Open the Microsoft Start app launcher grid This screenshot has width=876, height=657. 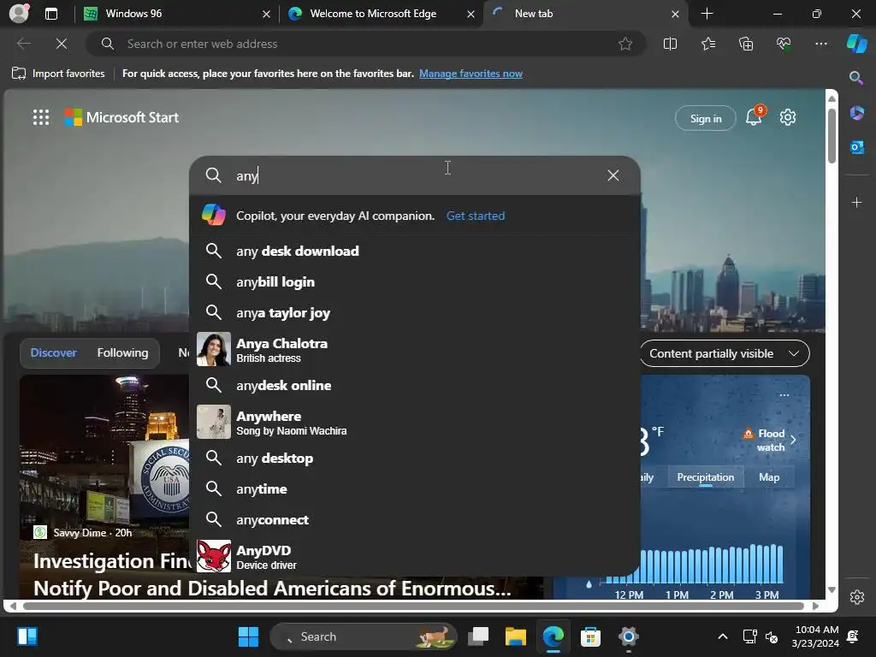[41, 117]
